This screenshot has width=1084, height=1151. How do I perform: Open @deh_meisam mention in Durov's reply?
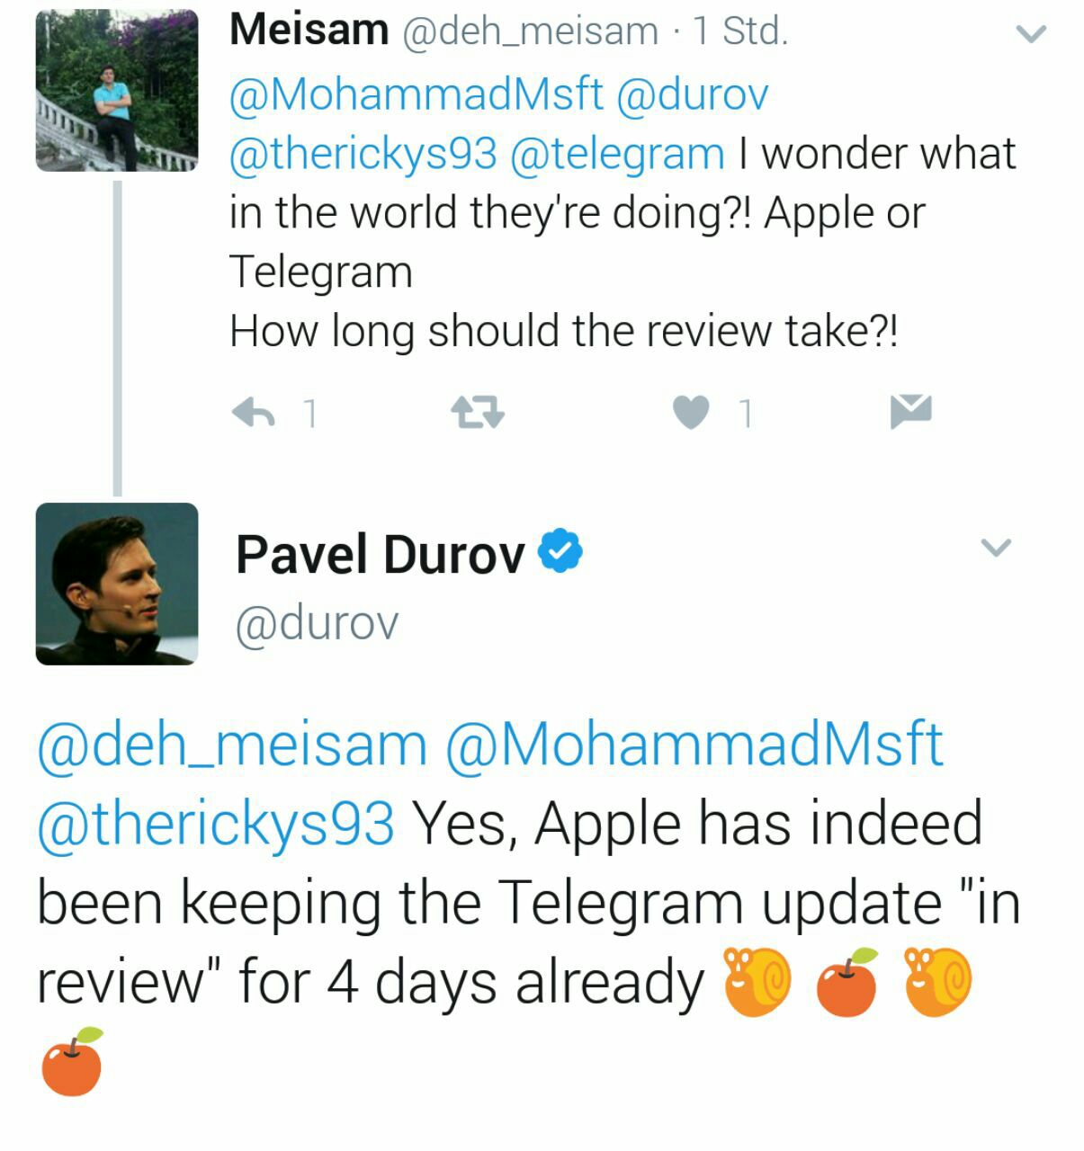point(232,745)
